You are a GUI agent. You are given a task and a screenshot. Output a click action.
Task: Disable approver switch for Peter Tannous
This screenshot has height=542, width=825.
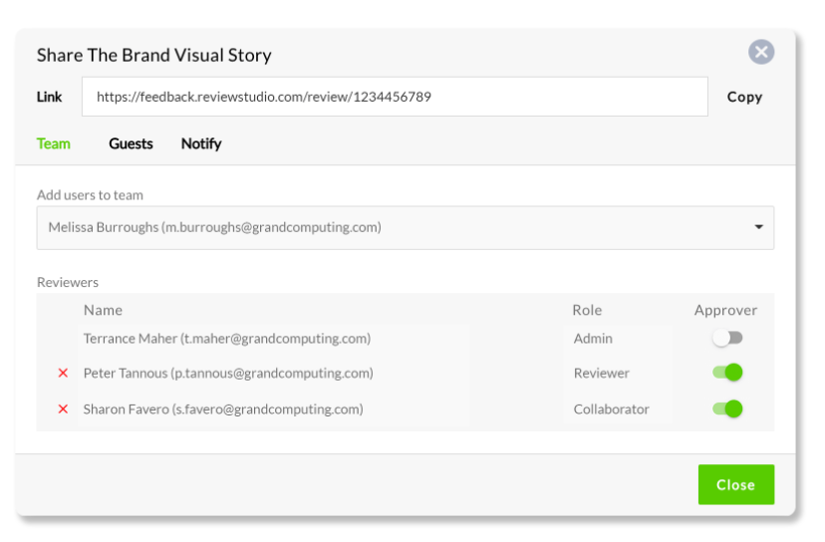[x=727, y=373]
